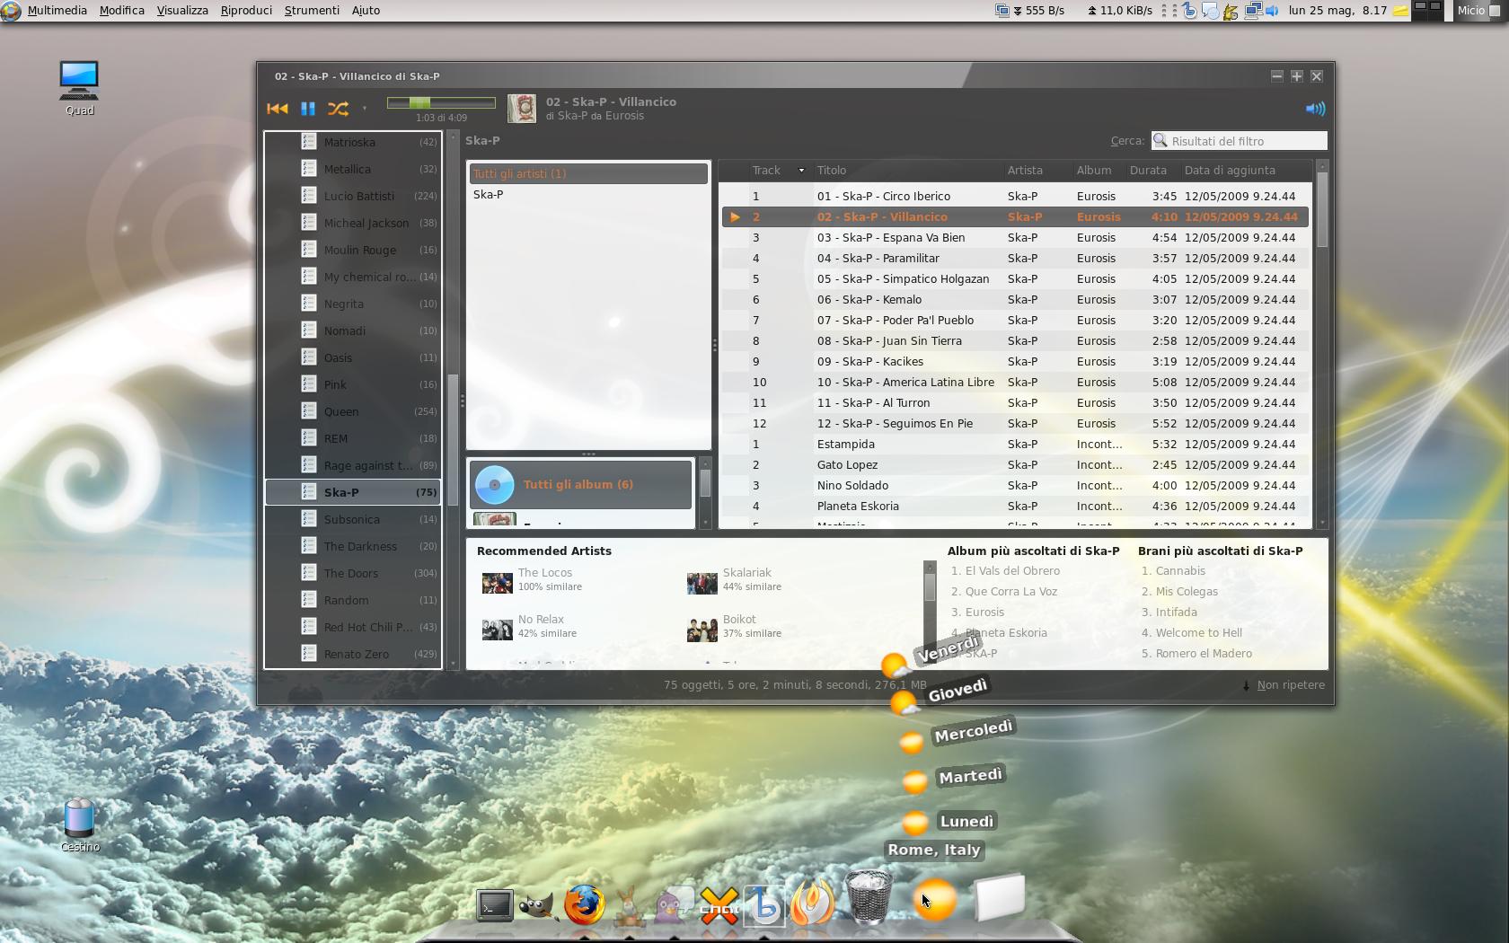This screenshot has height=943, width=1509.
Task: Select Ska-P in the artist list
Action: 588,194
